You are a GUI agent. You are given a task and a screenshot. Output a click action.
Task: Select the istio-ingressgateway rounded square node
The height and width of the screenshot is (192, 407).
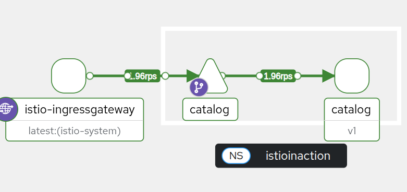(x=69, y=76)
